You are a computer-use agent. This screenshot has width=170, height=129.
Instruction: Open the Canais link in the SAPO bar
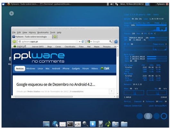(x=58, y=47)
